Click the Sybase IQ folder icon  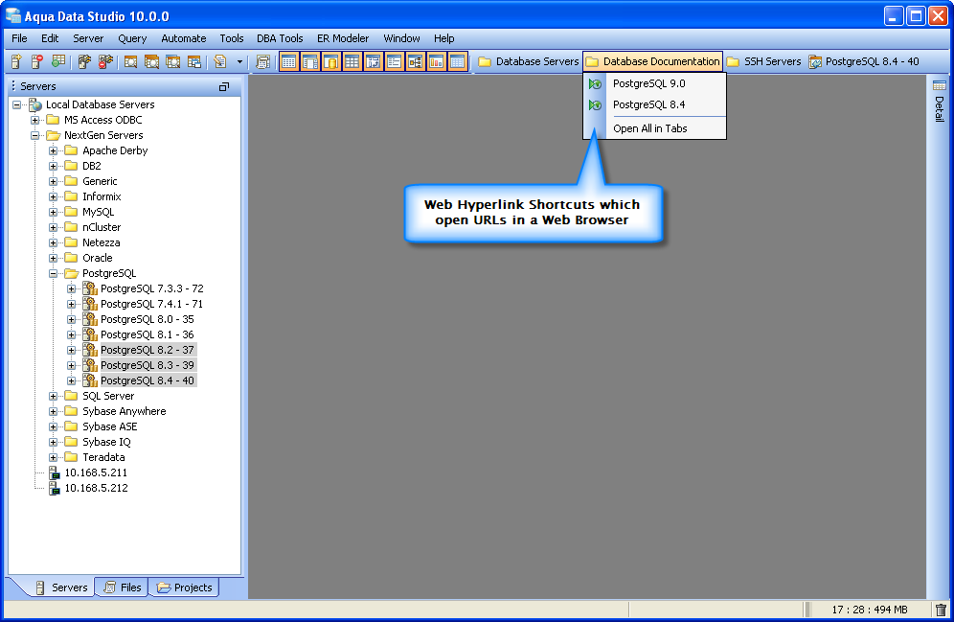pyautogui.click(x=71, y=442)
